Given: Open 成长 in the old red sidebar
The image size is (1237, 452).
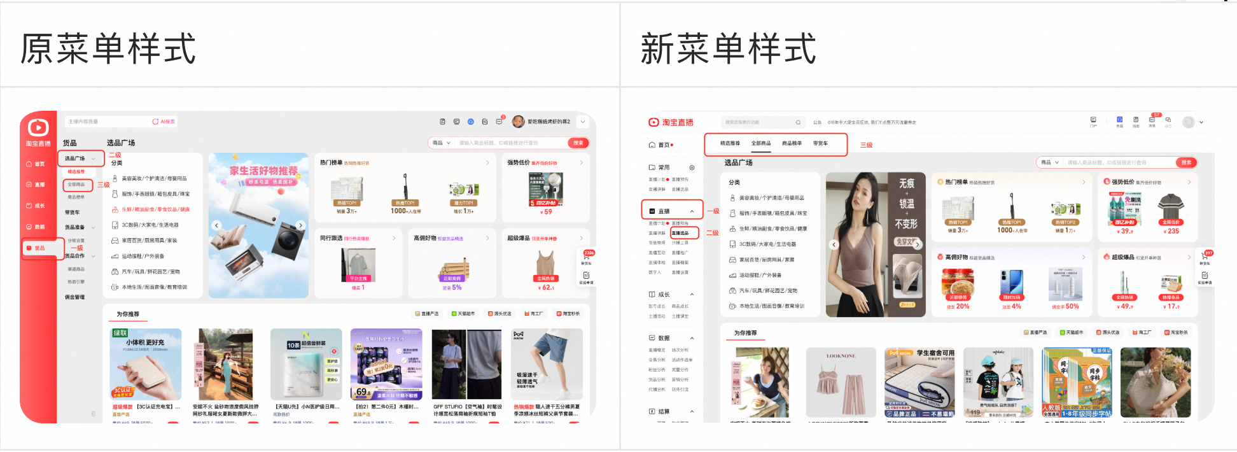Looking at the screenshot, I should 36,206.
